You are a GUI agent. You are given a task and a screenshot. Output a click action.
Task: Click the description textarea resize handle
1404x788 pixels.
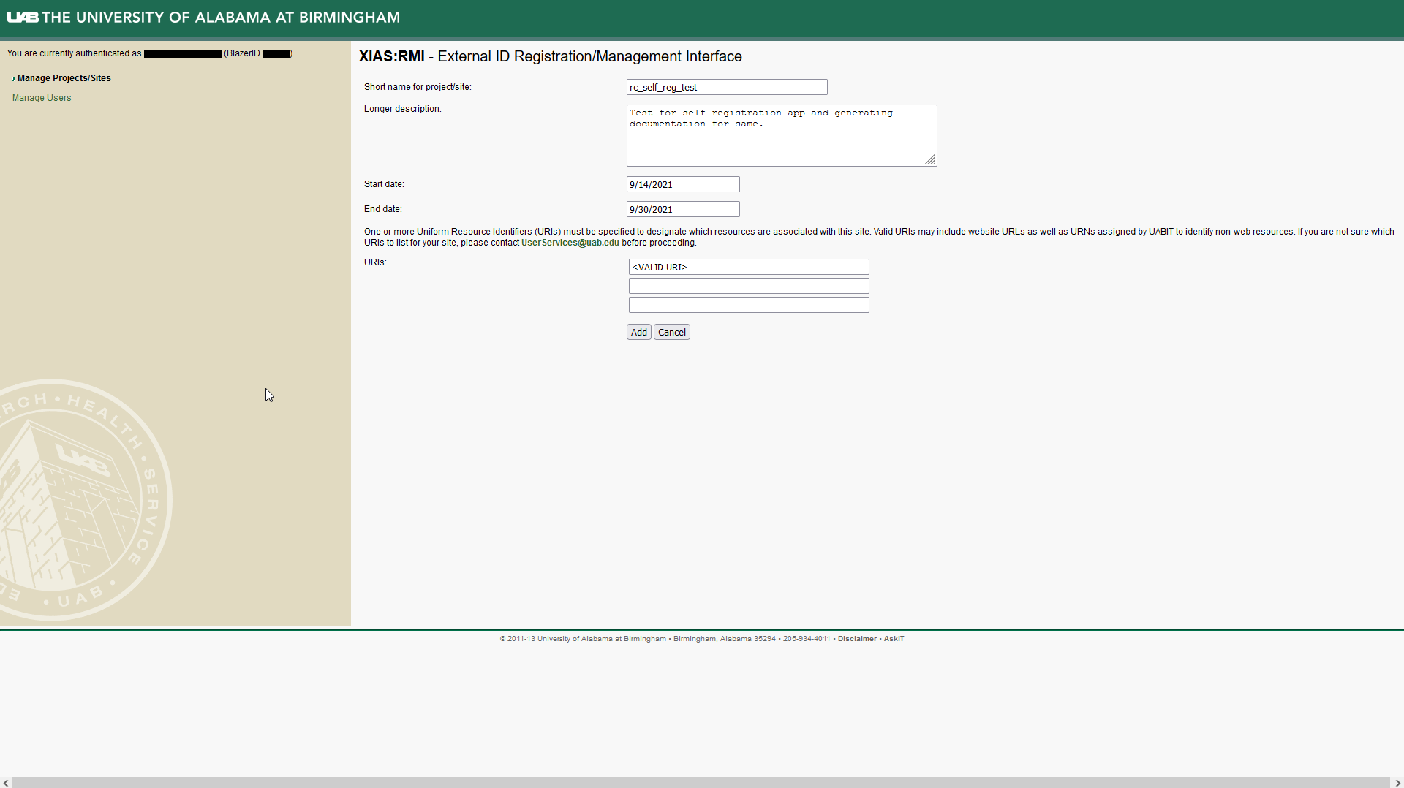[x=930, y=160]
